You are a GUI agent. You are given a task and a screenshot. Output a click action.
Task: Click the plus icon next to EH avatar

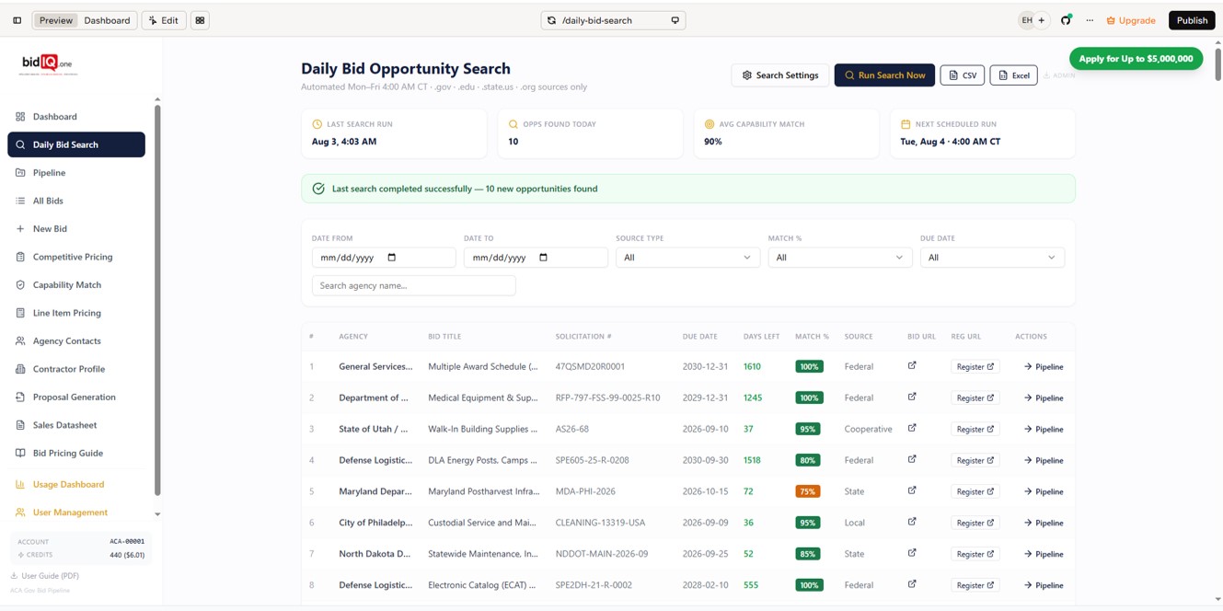[1042, 20]
